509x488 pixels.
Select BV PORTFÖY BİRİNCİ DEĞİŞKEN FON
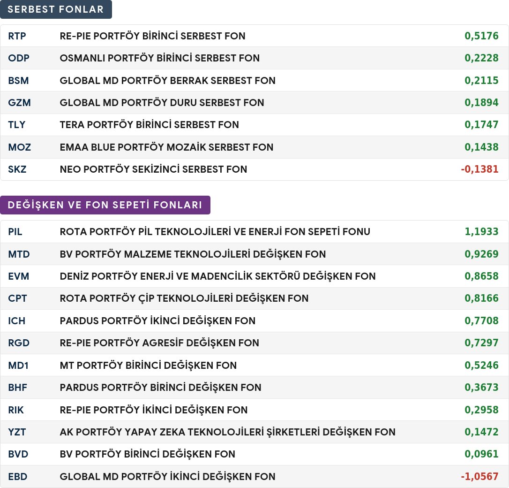tap(148, 454)
